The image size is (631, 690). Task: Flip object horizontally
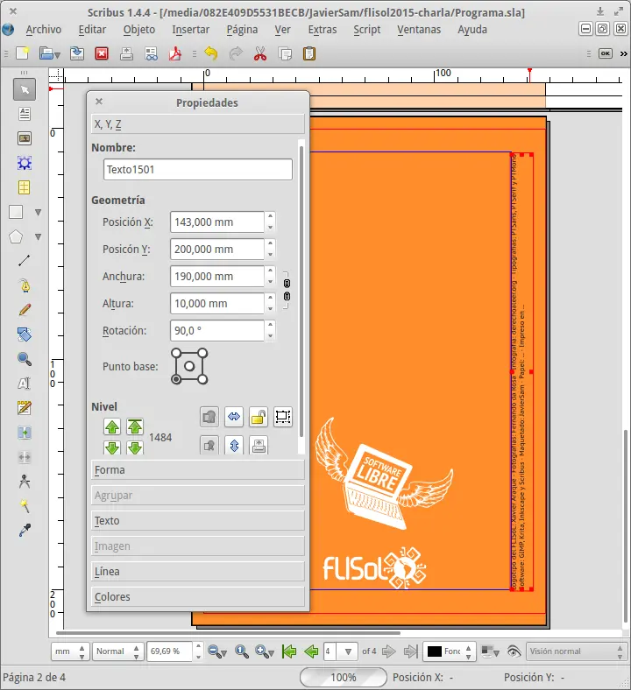coord(234,417)
